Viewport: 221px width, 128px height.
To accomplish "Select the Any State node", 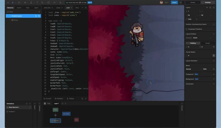I will point(66,114).
